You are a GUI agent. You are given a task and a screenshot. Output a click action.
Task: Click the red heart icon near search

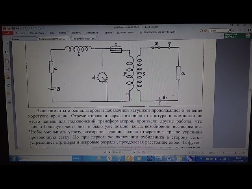[x=201, y=31]
